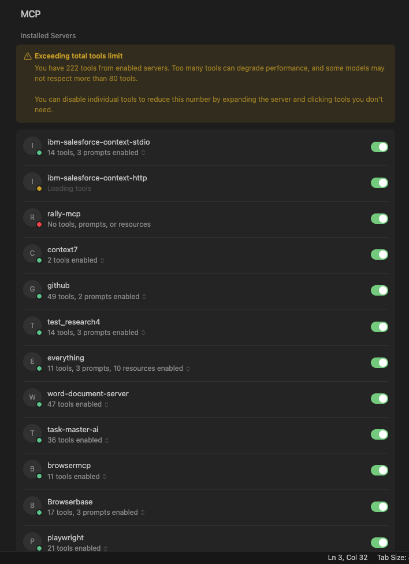Click the Tab Size indicator in the status bar
The image size is (409, 564).
click(x=392, y=558)
